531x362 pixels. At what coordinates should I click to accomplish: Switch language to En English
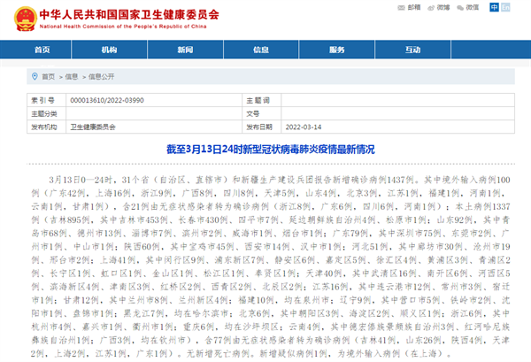[x=505, y=7]
